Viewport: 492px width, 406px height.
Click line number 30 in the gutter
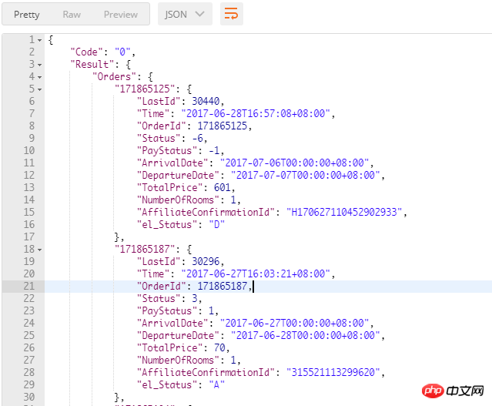tap(28, 397)
